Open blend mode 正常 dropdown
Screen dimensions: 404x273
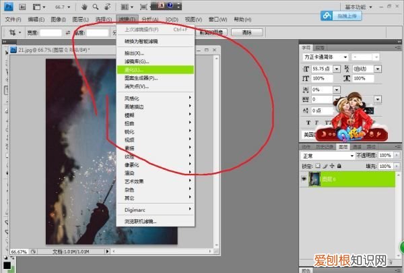[328, 156]
